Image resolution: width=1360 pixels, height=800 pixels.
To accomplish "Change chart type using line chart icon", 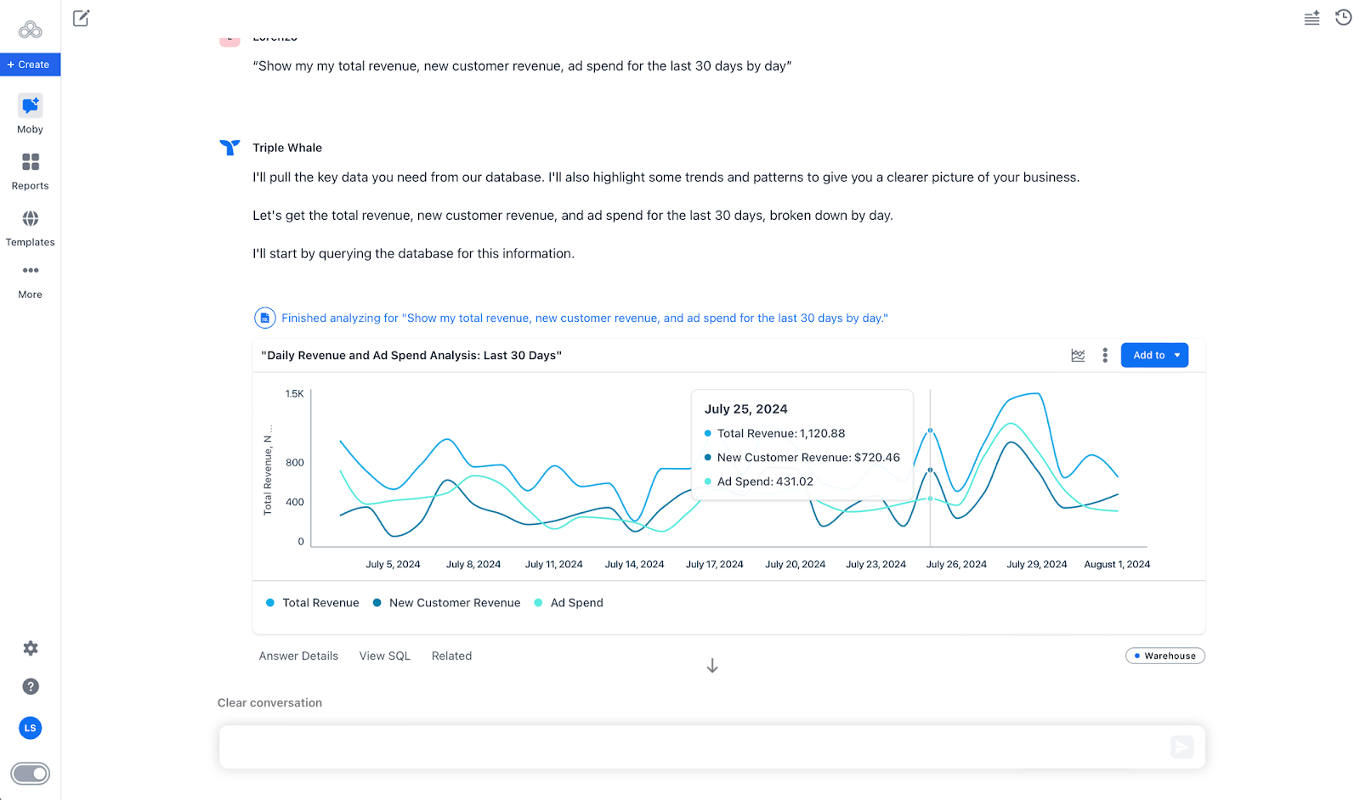I will (x=1078, y=355).
